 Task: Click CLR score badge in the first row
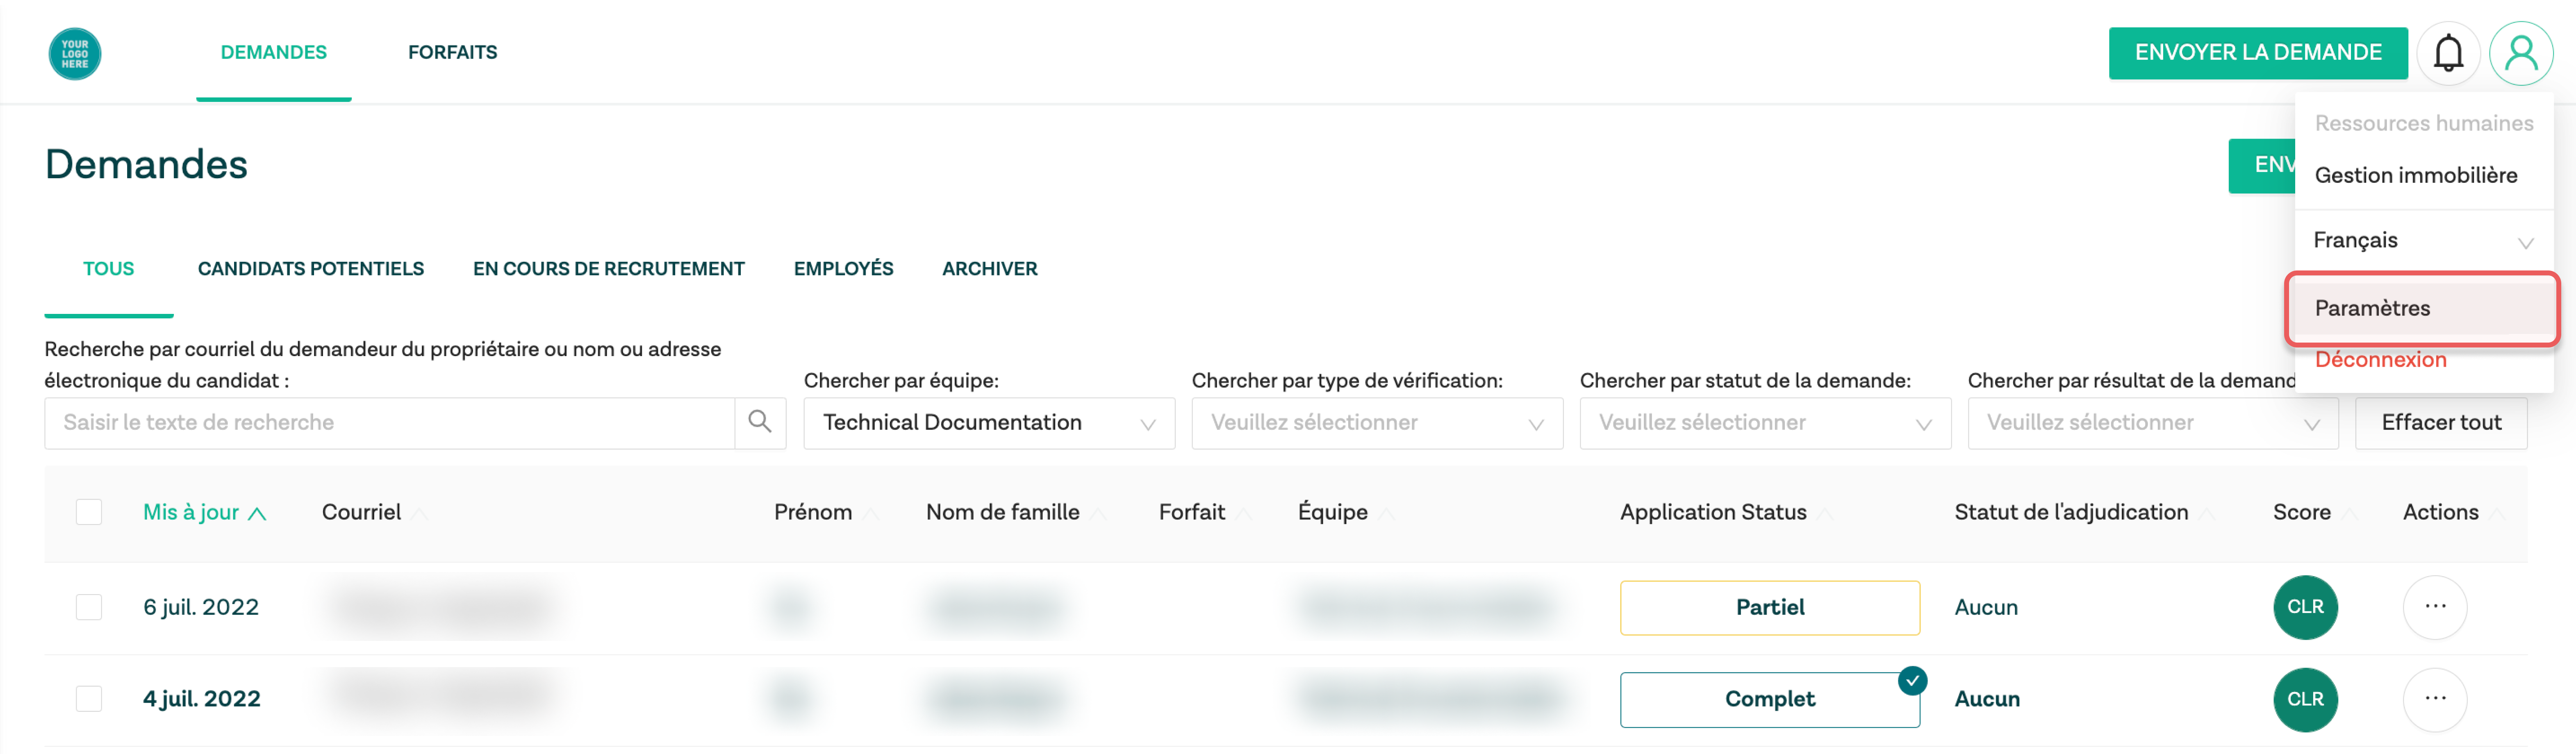pyautogui.click(x=2305, y=607)
